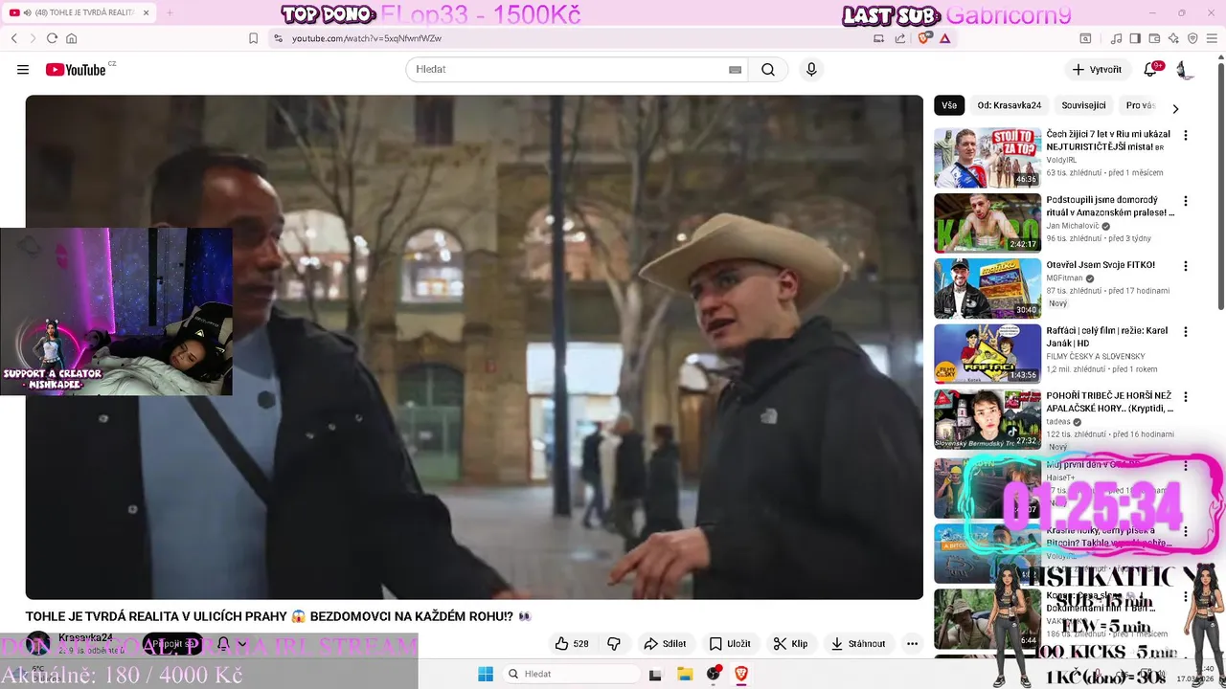Click the Vytvořit create button
The width and height of the screenshot is (1226, 689).
pyautogui.click(x=1097, y=70)
